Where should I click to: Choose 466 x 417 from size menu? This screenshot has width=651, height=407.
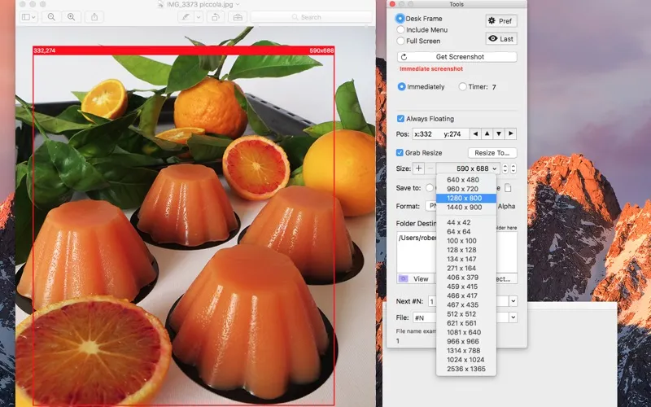coord(466,295)
